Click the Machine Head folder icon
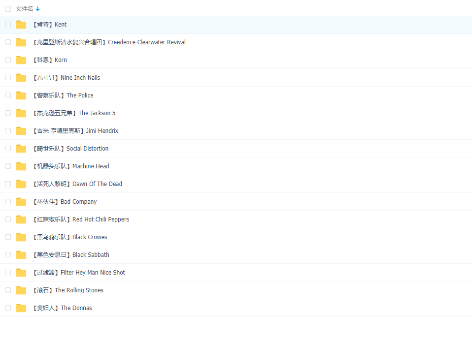 click(x=21, y=167)
